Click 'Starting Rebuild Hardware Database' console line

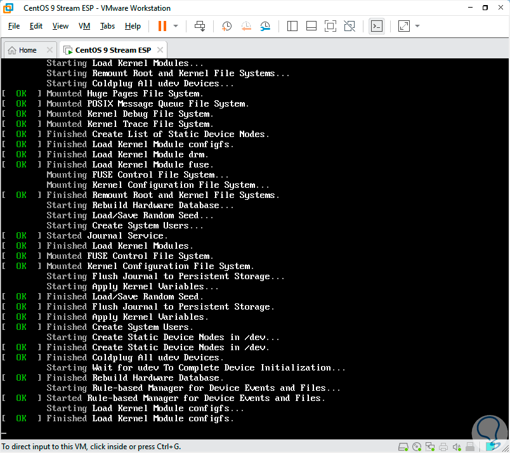(x=140, y=206)
